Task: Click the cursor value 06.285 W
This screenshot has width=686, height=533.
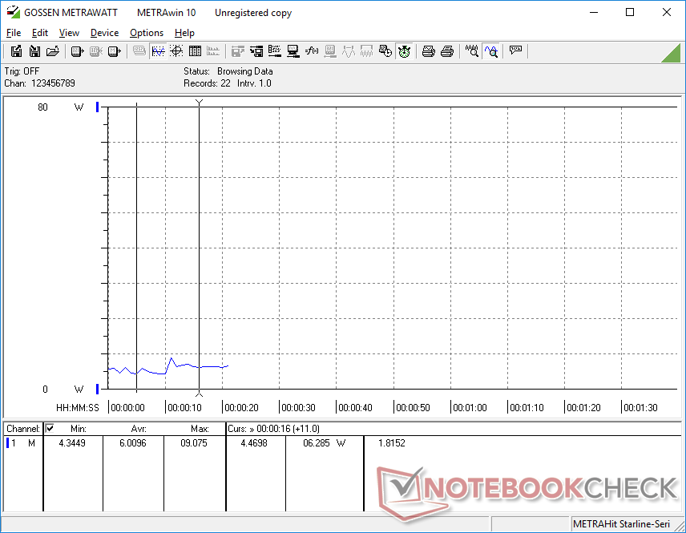Action: [x=325, y=443]
